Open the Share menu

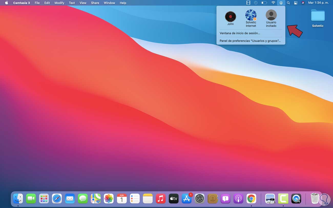point(95,3)
